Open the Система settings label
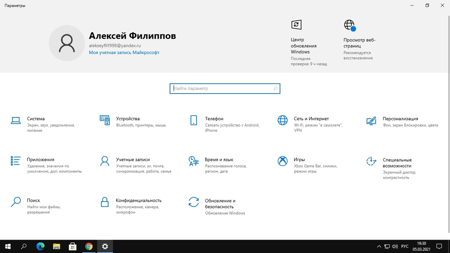The image size is (450, 253). (x=36, y=119)
